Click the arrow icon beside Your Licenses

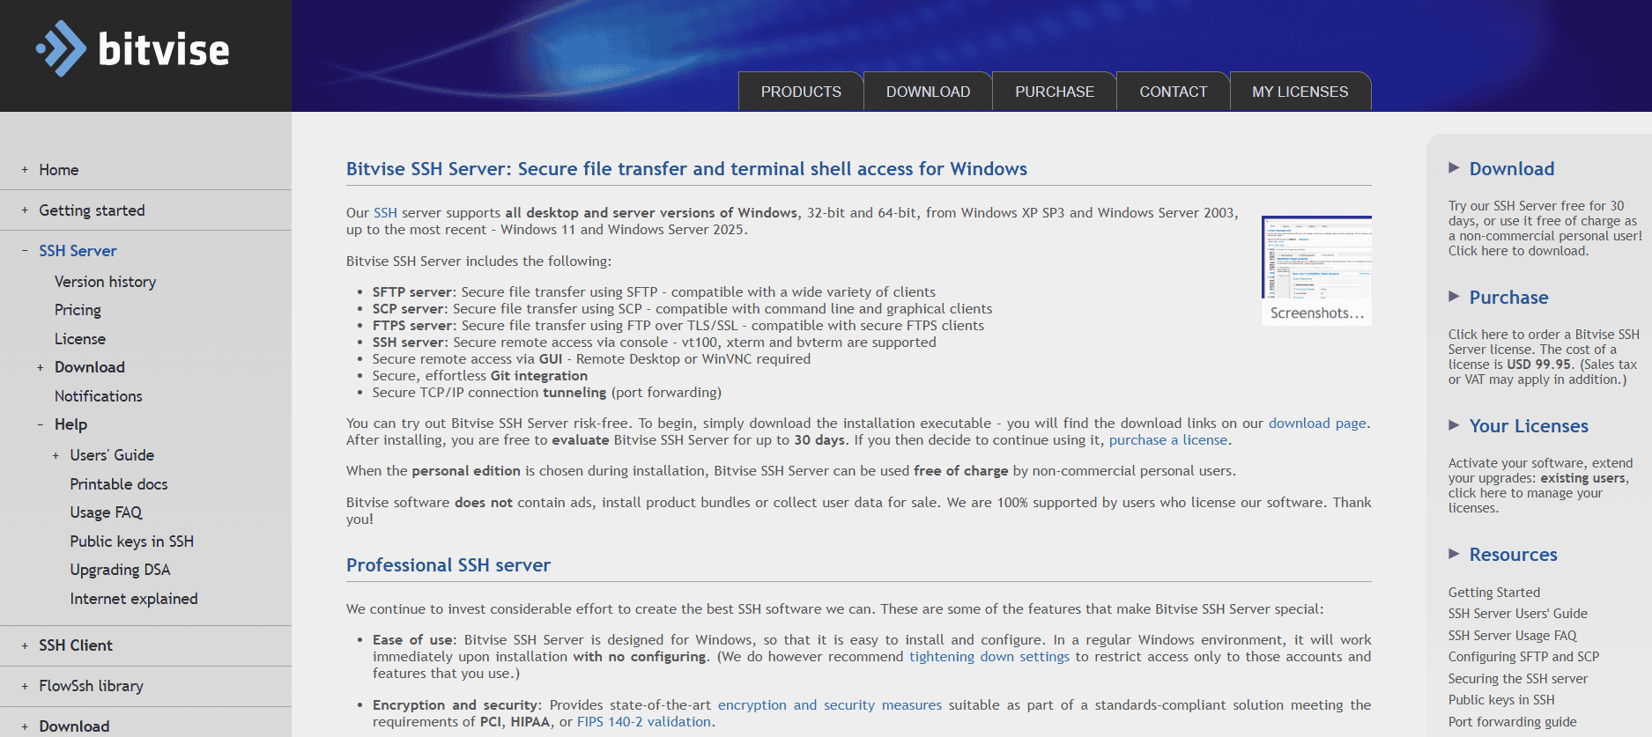(x=1454, y=425)
